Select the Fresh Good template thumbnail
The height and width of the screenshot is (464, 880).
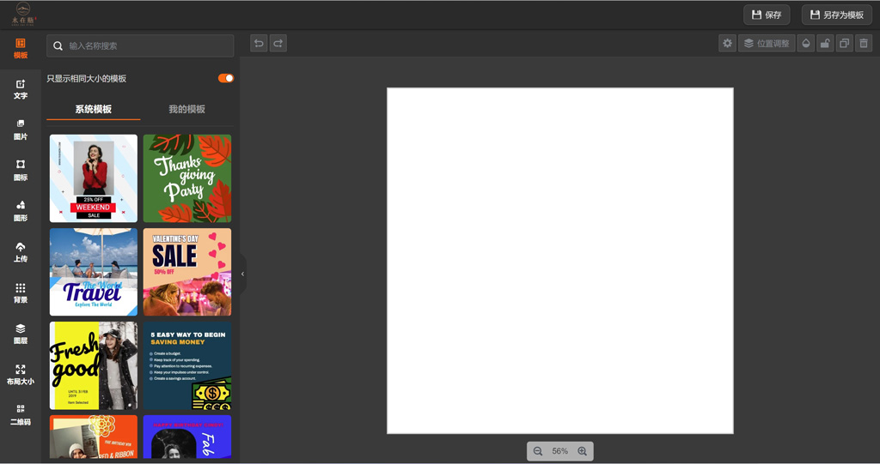(93, 365)
